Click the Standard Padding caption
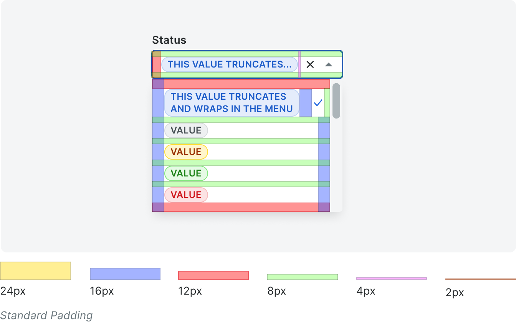The height and width of the screenshot is (323, 516). click(x=46, y=316)
